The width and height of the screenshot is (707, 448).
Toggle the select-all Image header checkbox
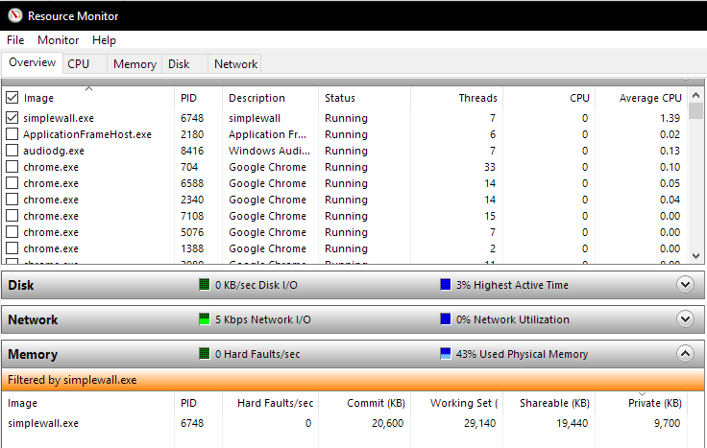12,98
